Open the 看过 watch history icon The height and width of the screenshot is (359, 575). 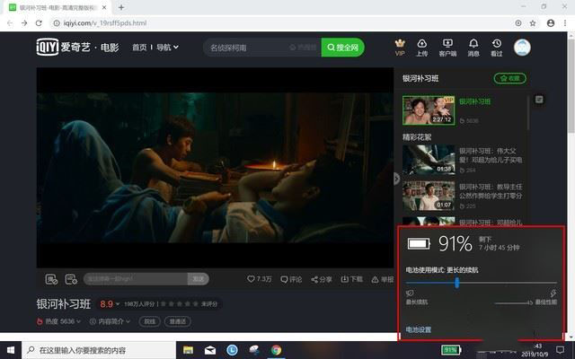pos(497,48)
